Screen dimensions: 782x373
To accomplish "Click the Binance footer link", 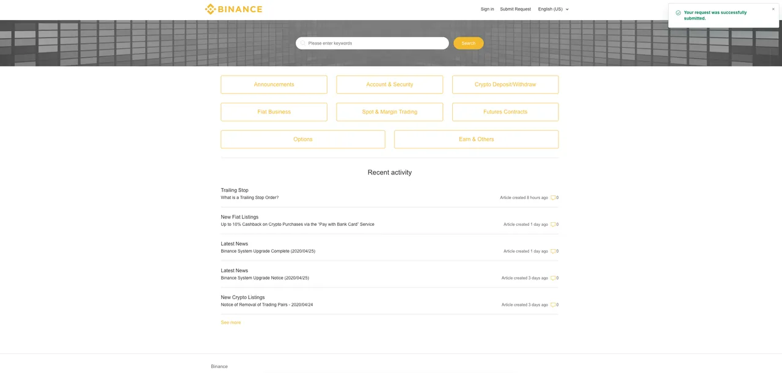I will 219,367.
